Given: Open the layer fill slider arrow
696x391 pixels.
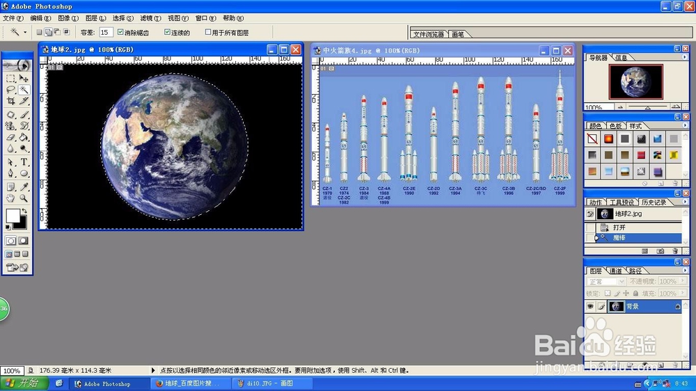Looking at the screenshot, I should tap(683, 293).
